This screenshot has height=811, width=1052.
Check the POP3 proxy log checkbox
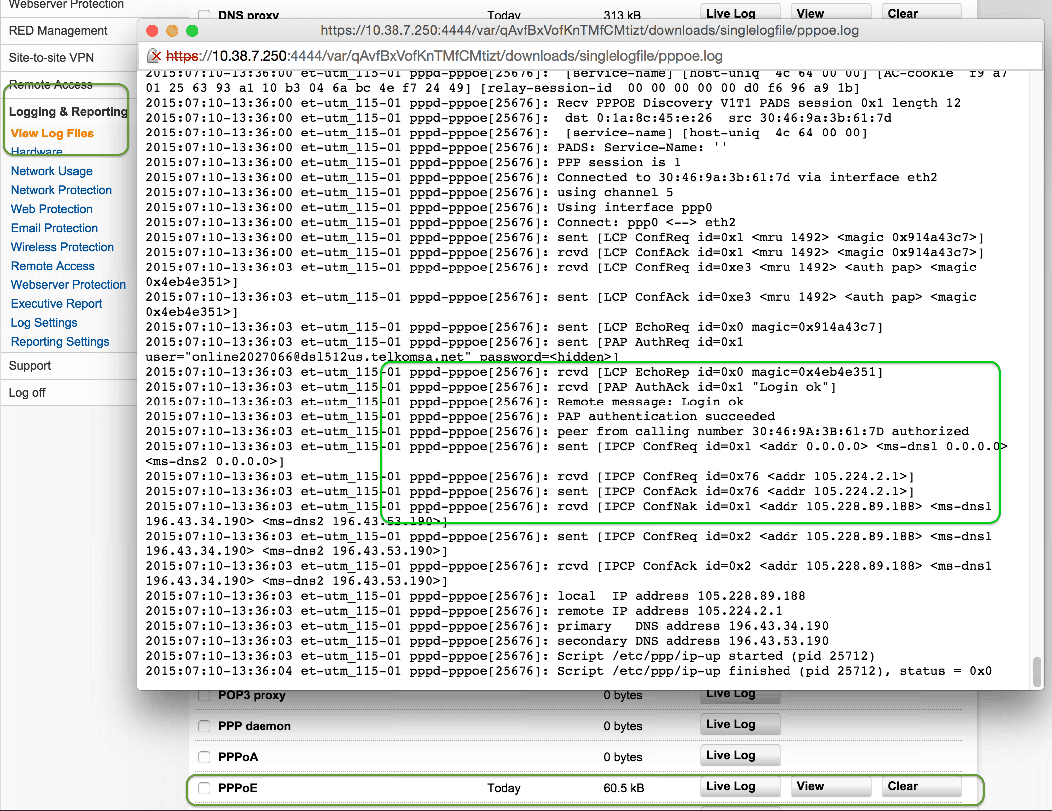(x=204, y=695)
